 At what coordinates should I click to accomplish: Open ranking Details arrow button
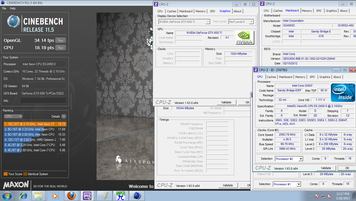click(x=64, y=116)
